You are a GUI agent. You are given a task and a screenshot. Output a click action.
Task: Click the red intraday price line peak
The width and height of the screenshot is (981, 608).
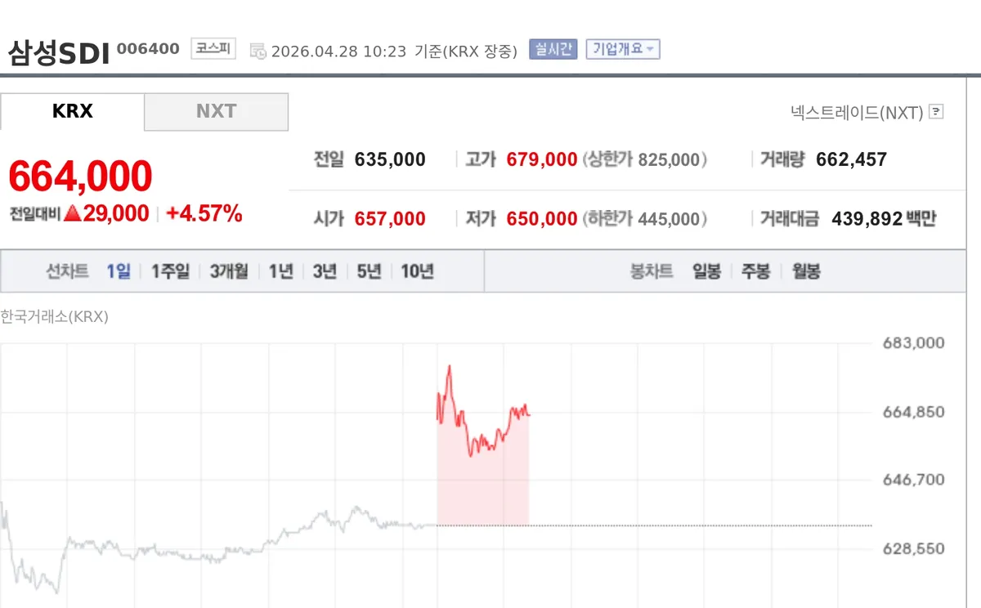[449, 367]
